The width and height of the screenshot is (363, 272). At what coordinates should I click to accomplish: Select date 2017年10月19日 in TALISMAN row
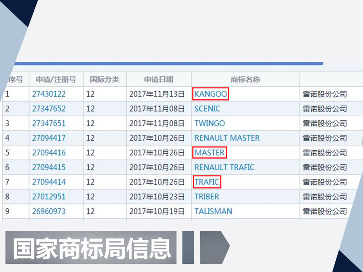pos(157,211)
